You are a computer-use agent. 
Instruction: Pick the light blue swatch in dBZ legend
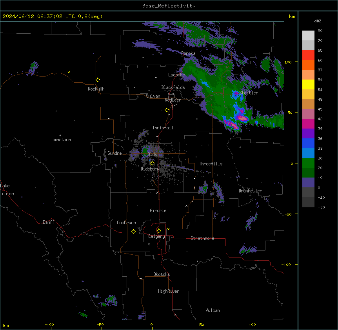(x=308, y=153)
